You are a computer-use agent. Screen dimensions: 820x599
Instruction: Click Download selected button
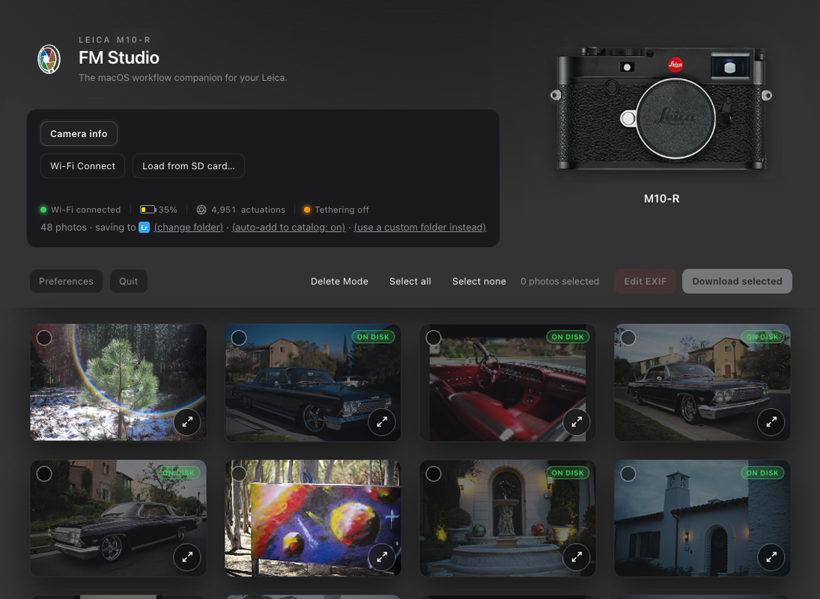[737, 282]
